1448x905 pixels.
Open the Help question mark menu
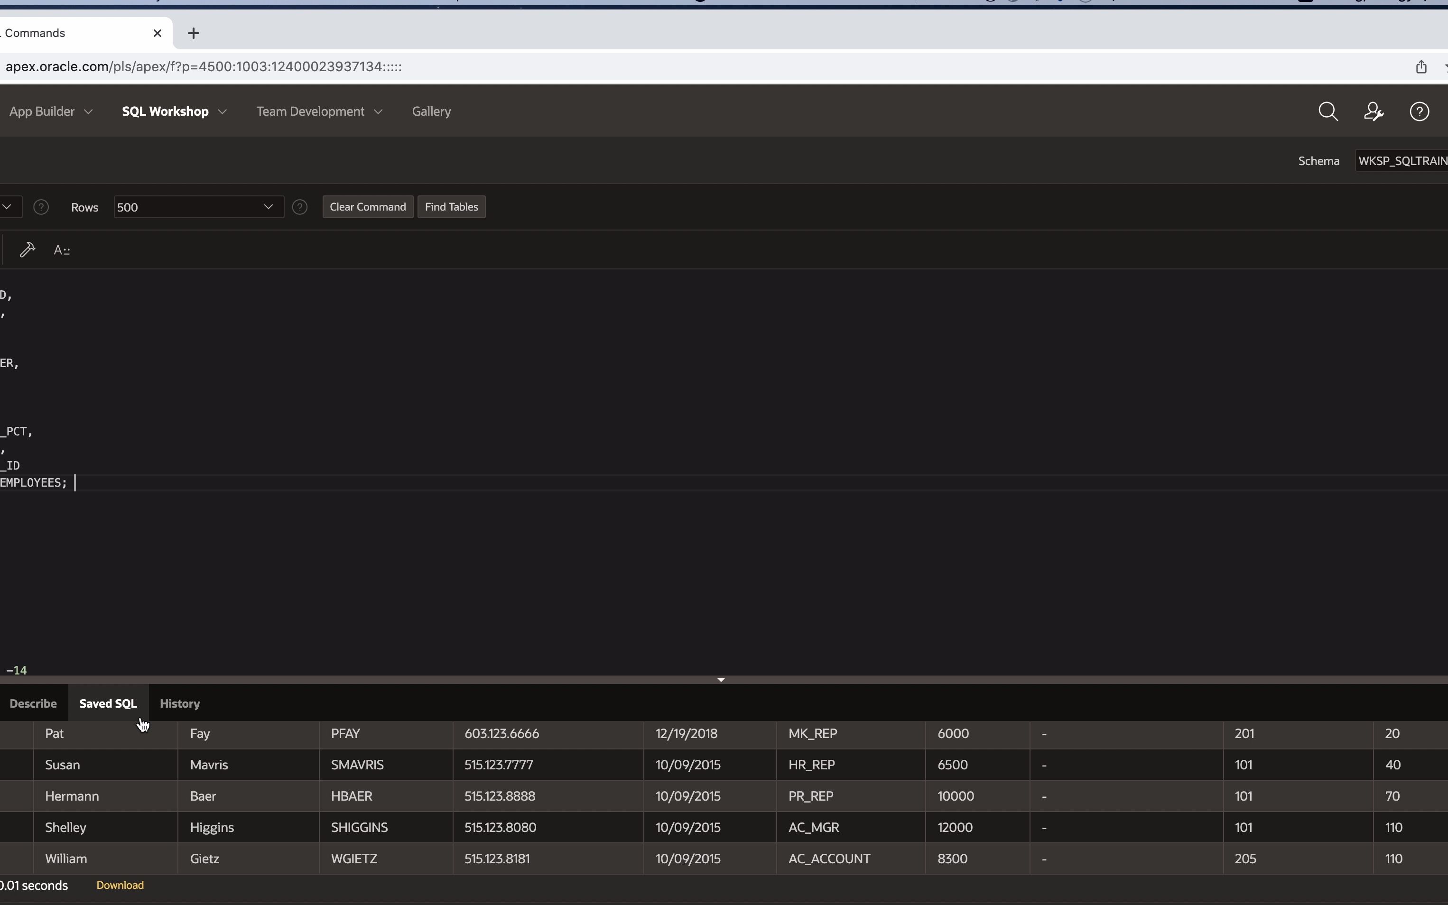tap(1419, 112)
